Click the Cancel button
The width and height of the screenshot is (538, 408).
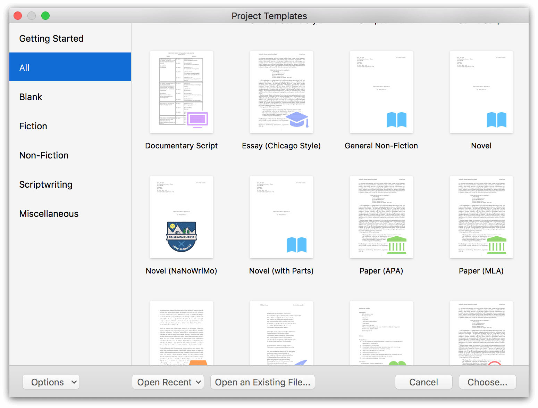(423, 382)
